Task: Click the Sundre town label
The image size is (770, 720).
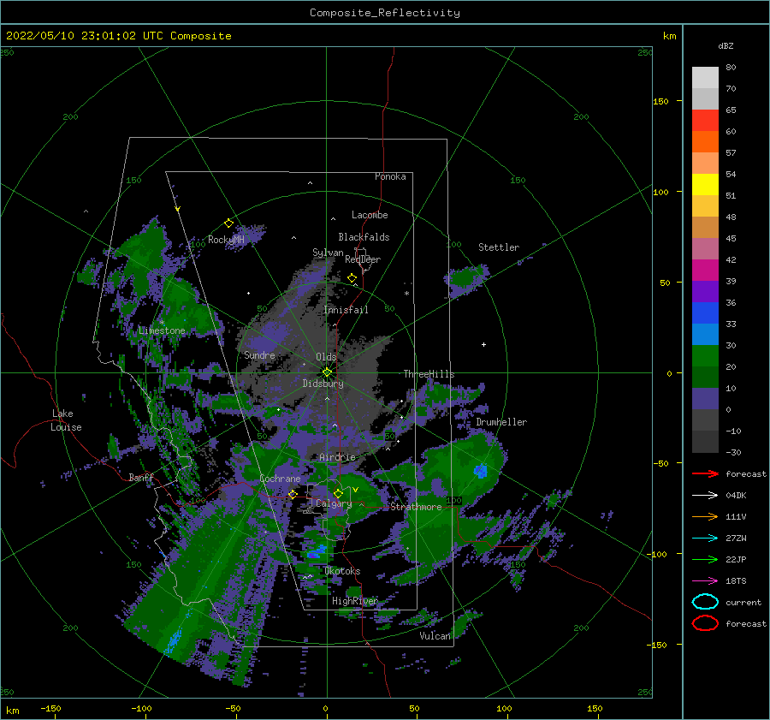Action: [x=259, y=354]
